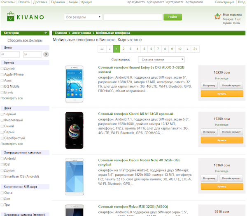
Task: Tick the Серебристый color filter
Action: click(2, 138)
